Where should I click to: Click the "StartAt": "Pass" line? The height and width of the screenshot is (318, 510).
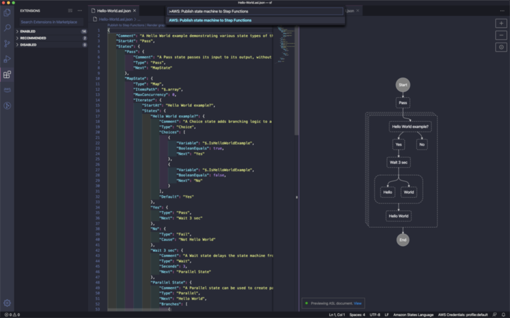tap(135, 41)
